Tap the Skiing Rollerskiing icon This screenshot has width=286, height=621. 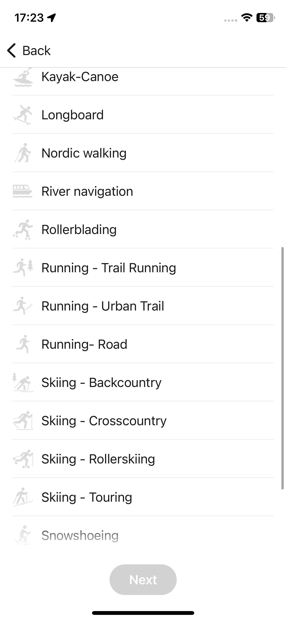click(x=23, y=459)
